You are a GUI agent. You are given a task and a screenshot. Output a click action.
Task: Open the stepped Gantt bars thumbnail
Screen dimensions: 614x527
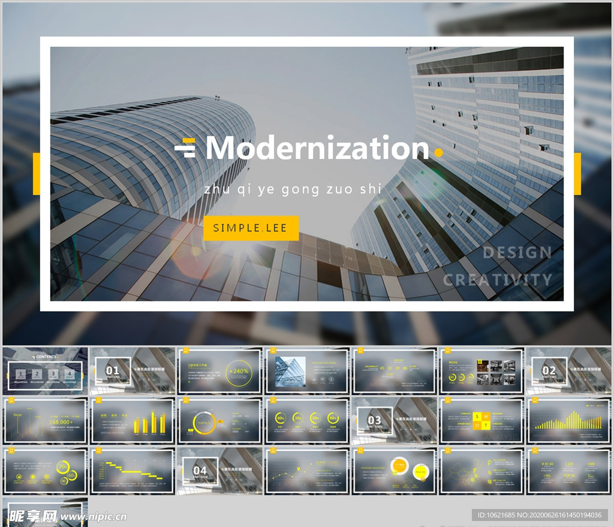(133, 471)
